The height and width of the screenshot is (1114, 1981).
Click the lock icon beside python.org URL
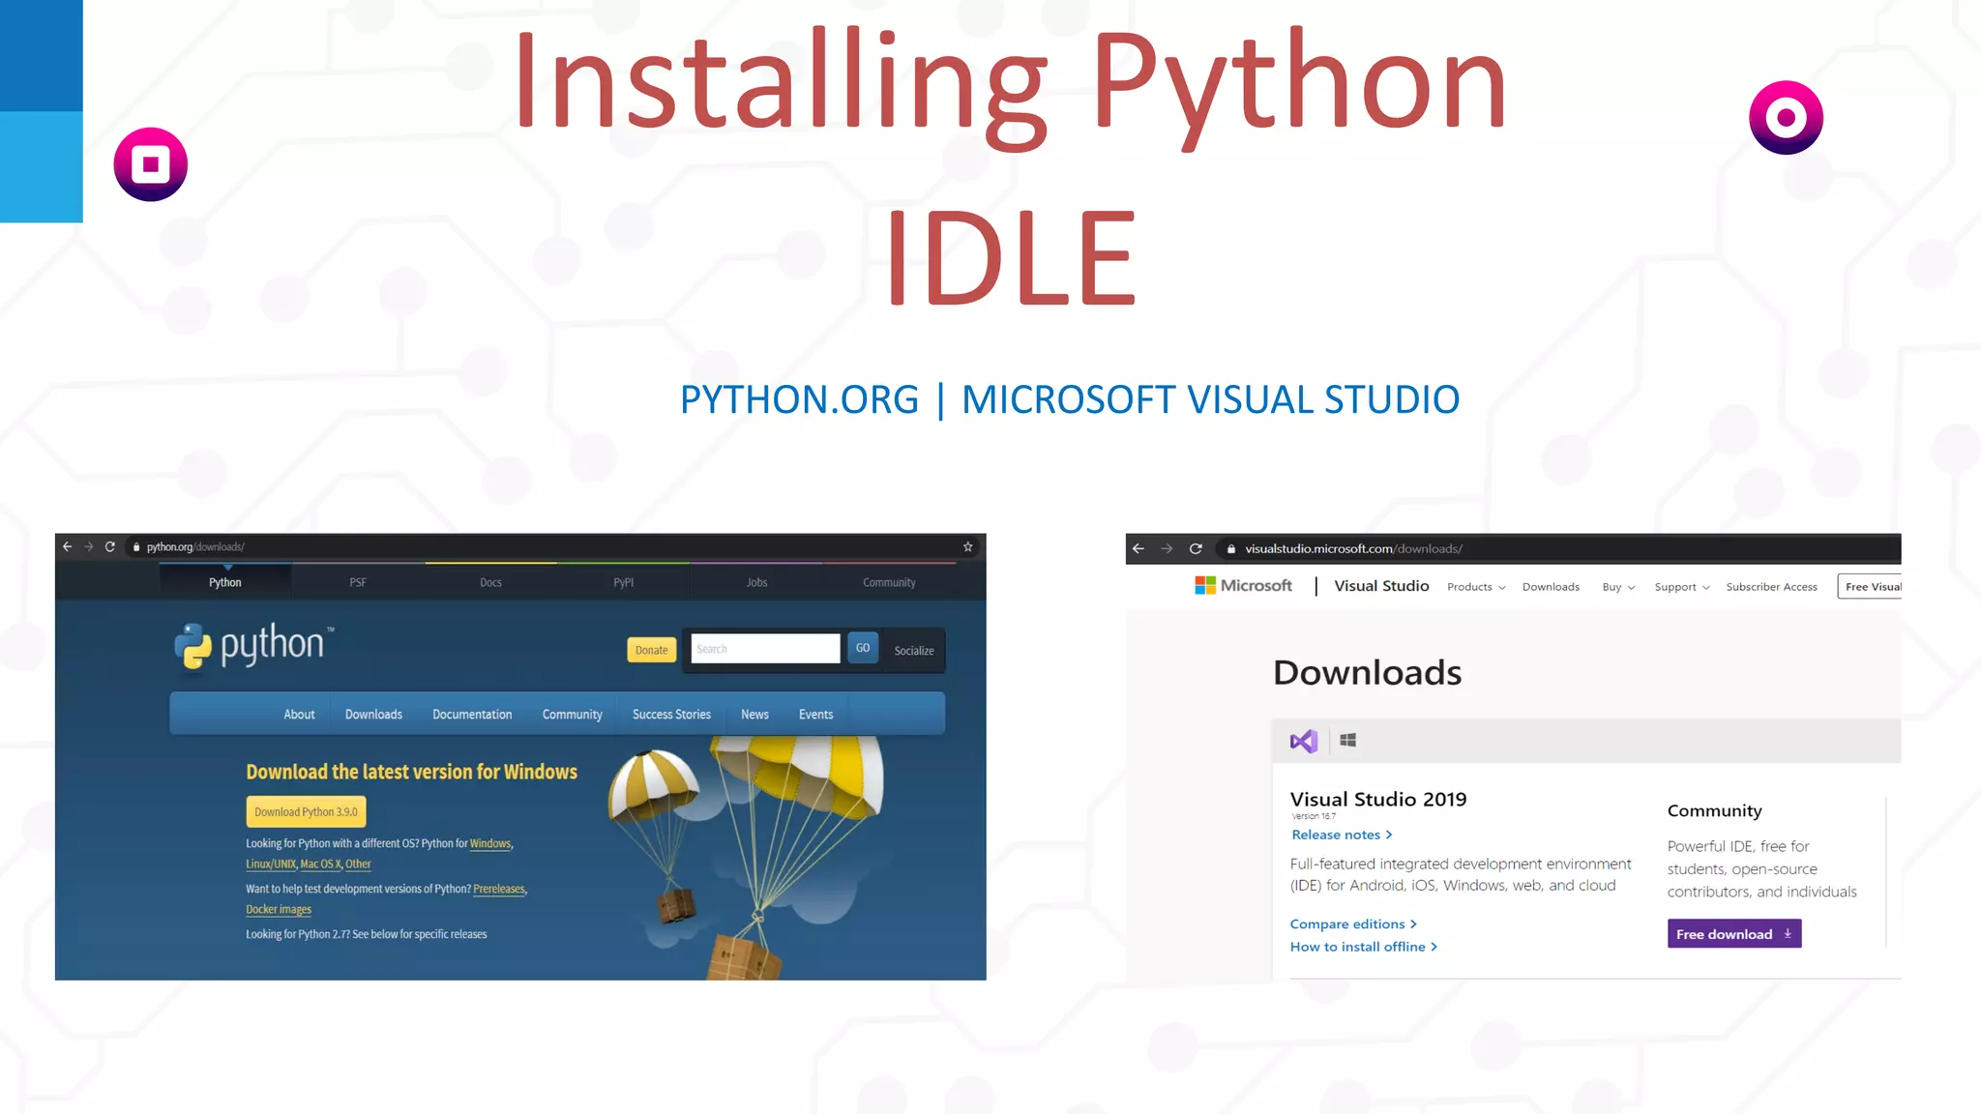pyautogui.click(x=136, y=547)
